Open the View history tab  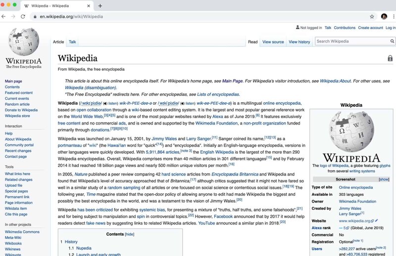tap(299, 42)
